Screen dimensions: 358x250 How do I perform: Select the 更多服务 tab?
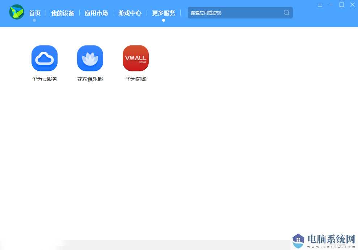coord(164,13)
